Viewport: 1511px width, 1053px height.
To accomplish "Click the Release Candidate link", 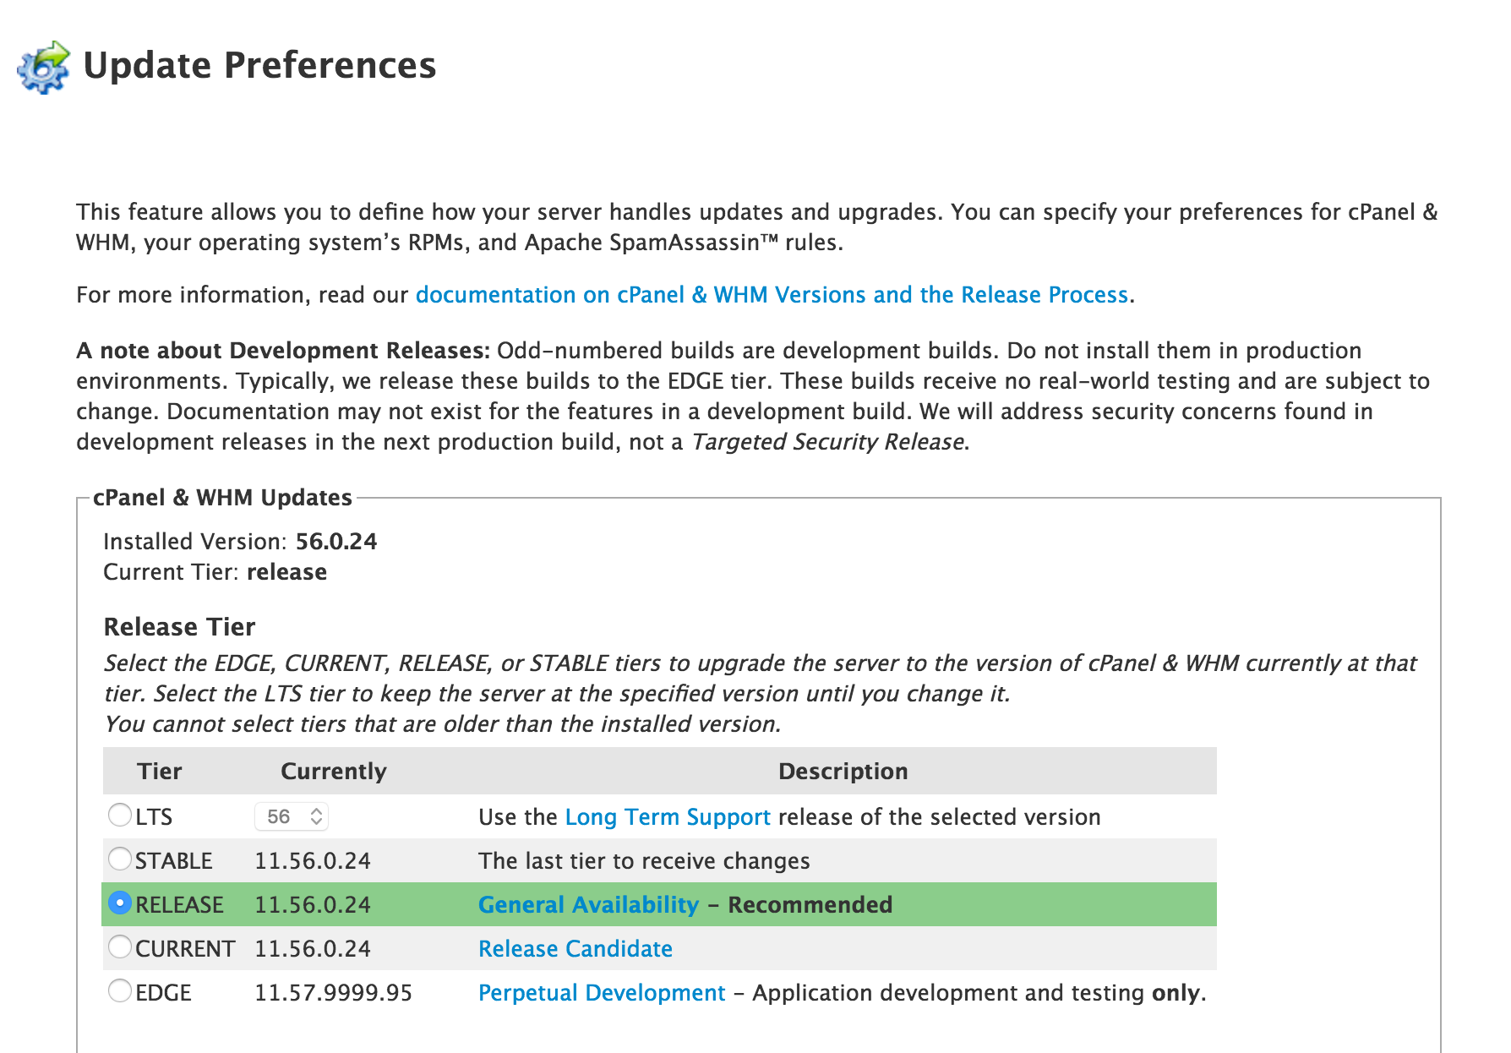I will pyautogui.click(x=575, y=949).
